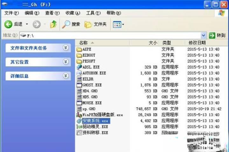Viewport: 229px width, 152px height.
Task: Click the highlighted name 安装系统.exe
Action: 96,121
